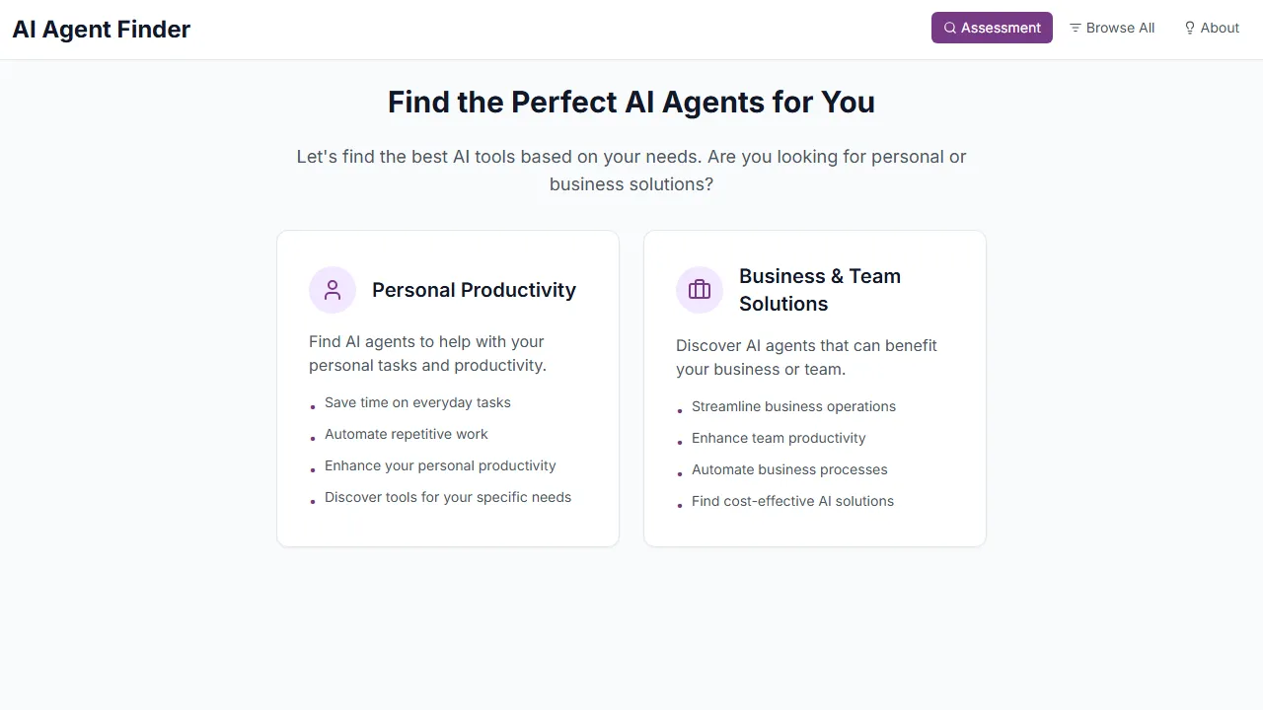Click the 'Save time on everyday tasks' bullet
Image resolution: width=1263 pixels, height=710 pixels.
tap(417, 402)
